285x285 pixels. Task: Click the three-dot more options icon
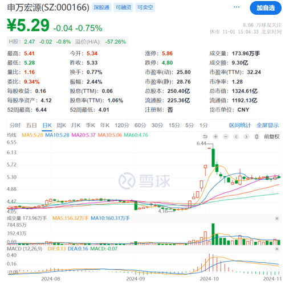237,7
